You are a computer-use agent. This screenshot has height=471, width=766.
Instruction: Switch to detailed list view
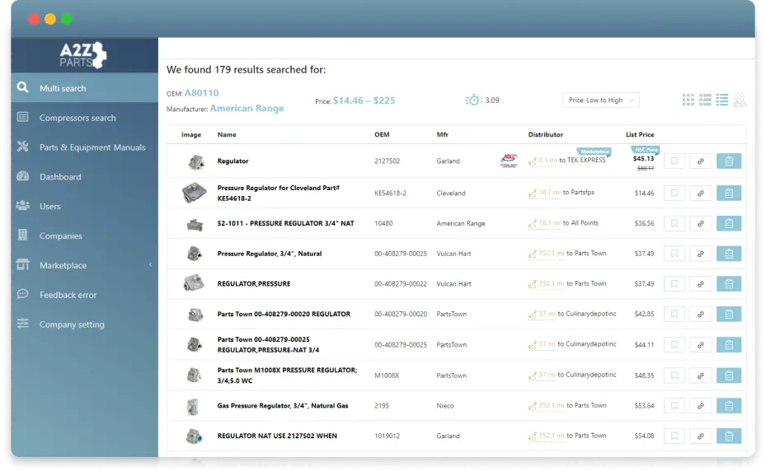[x=722, y=100]
